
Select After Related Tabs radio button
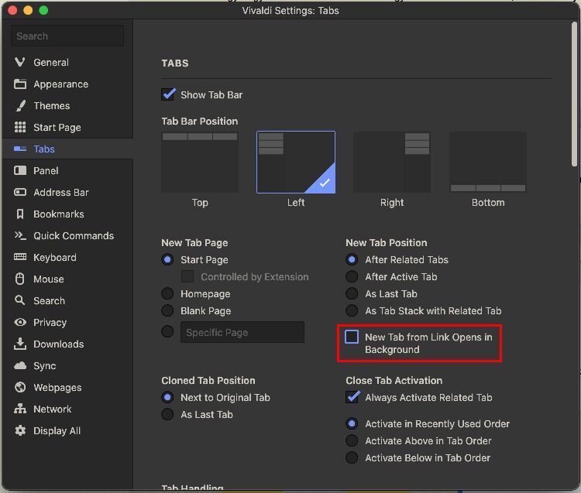coord(352,259)
